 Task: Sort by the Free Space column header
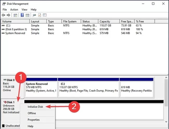[127, 21]
